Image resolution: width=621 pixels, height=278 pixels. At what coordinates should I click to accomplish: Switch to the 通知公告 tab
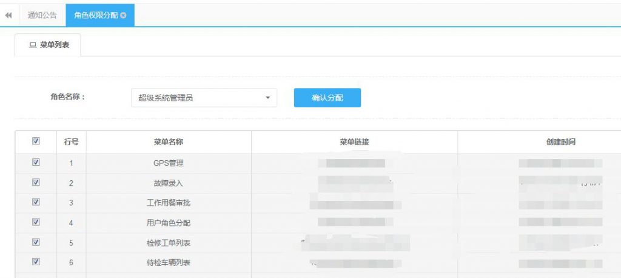tap(42, 15)
